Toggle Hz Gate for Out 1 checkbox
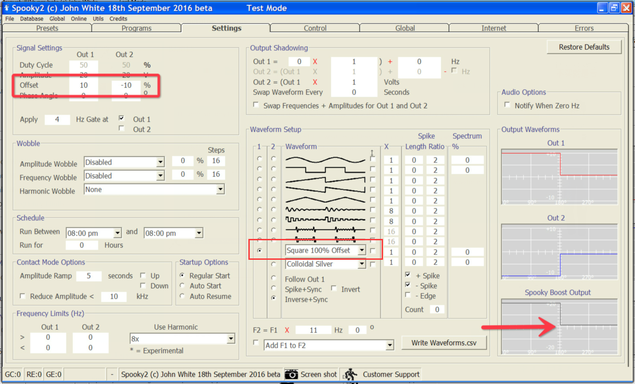 tap(121, 118)
